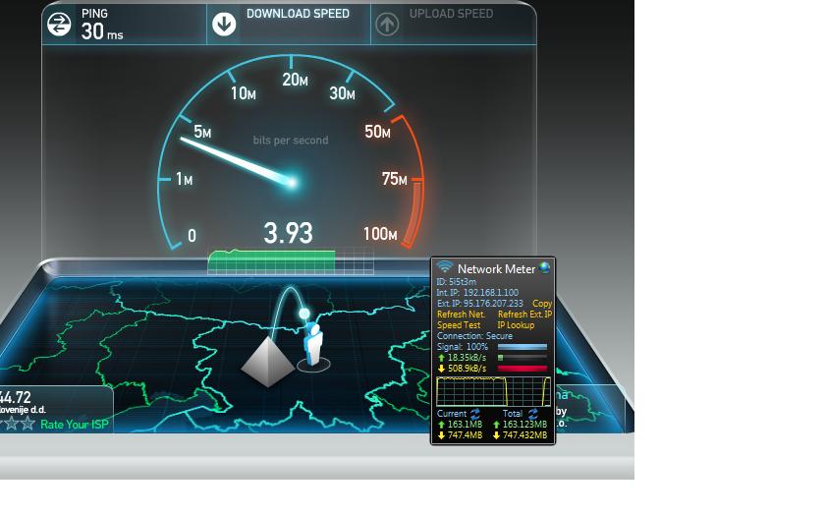This screenshot has width=825, height=516.
Task: Click the globe icon in Network Meter
Action: (x=545, y=267)
